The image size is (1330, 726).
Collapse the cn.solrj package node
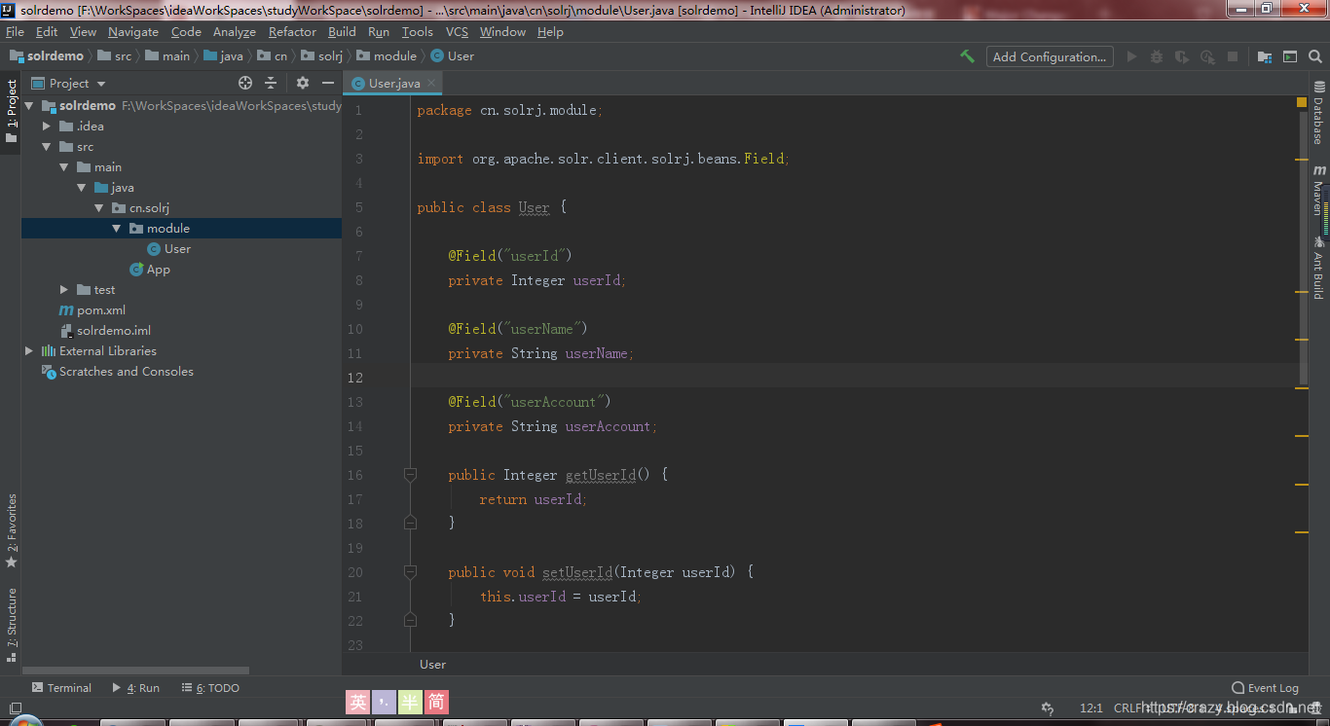point(97,207)
